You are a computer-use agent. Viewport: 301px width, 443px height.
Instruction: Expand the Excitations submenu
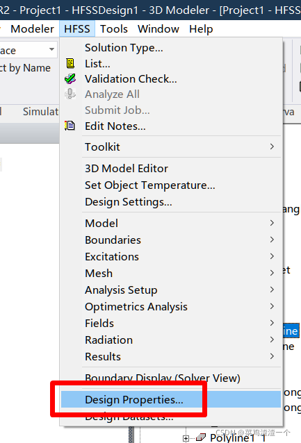(x=171, y=256)
